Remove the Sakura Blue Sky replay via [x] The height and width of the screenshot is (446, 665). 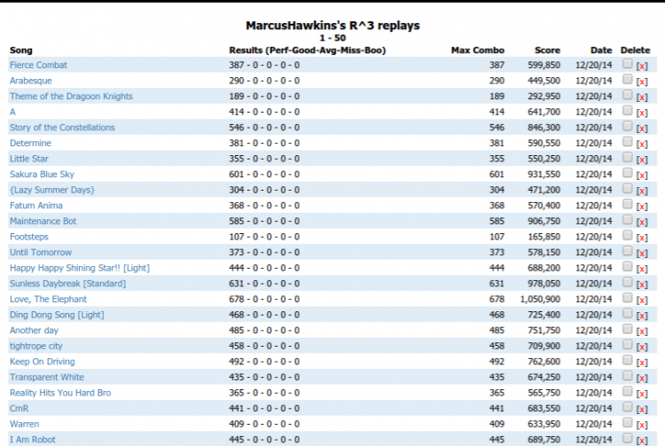642,175
